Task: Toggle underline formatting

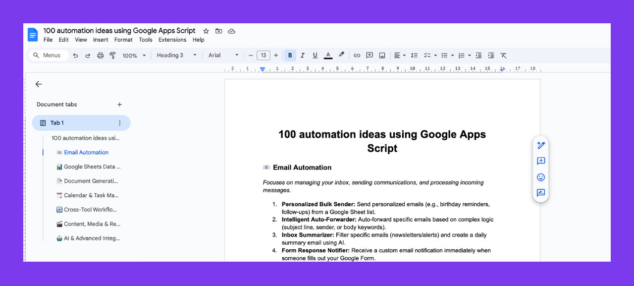Action: tap(315, 56)
